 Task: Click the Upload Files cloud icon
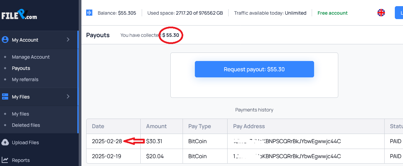pyautogui.click(x=5, y=142)
